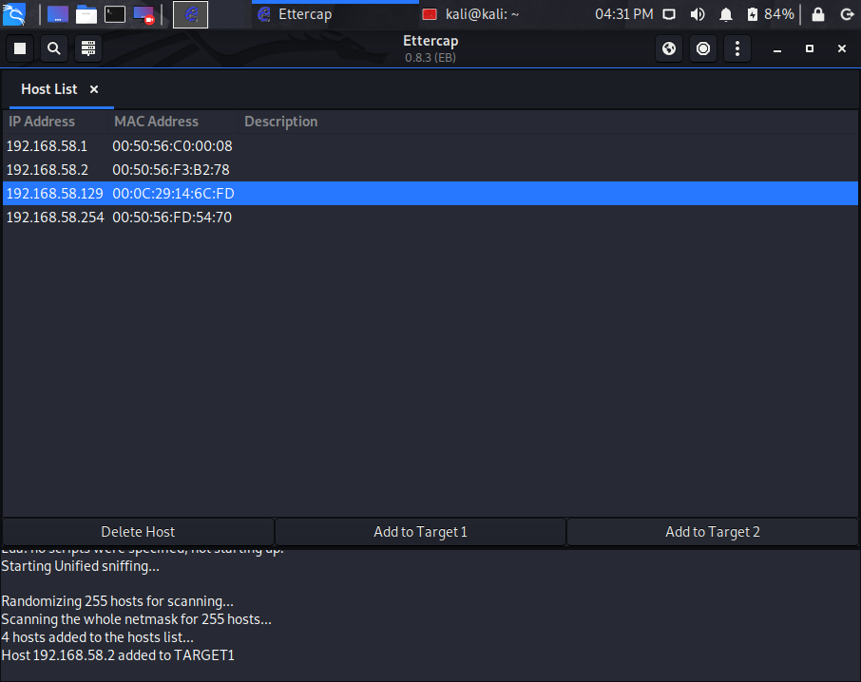
Task: Scan for hosts using magnifier icon
Action: (54, 48)
